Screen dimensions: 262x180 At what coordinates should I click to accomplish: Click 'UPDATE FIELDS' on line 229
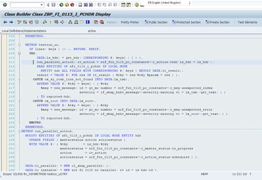42,140
